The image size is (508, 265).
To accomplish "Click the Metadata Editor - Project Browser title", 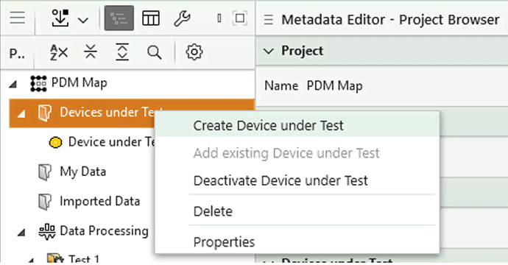I will tap(390, 20).
